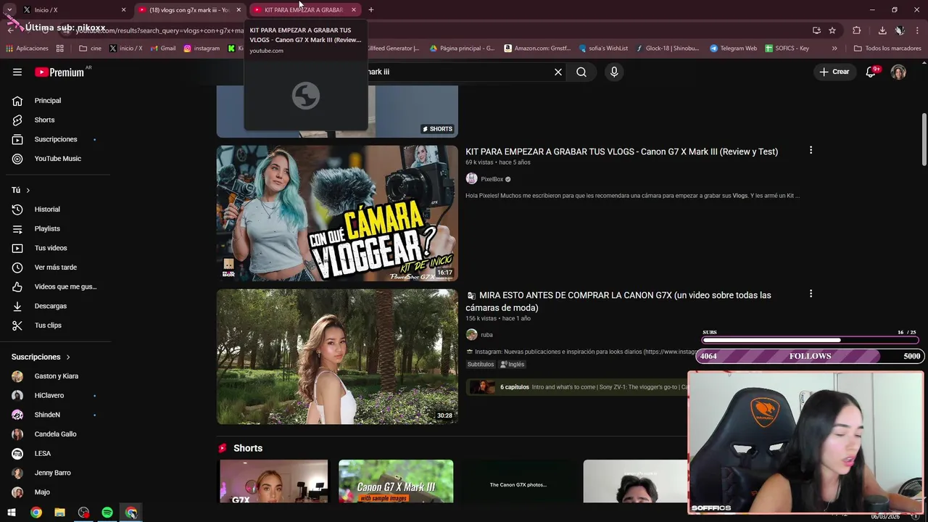The width and height of the screenshot is (928, 522).
Task: Open options for the KIT PARA EMPEZAR video
Action: pos(811,150)
